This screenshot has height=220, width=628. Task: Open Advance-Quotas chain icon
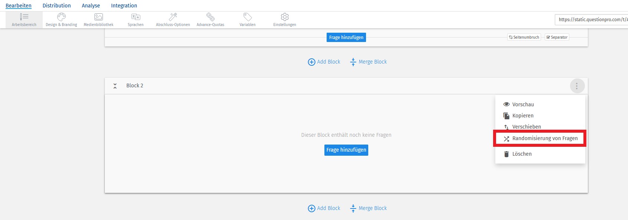210,17
